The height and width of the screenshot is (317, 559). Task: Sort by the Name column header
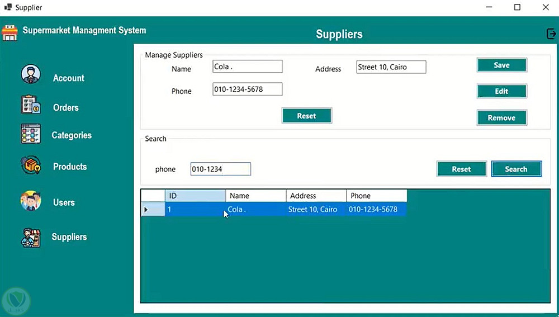255,196
